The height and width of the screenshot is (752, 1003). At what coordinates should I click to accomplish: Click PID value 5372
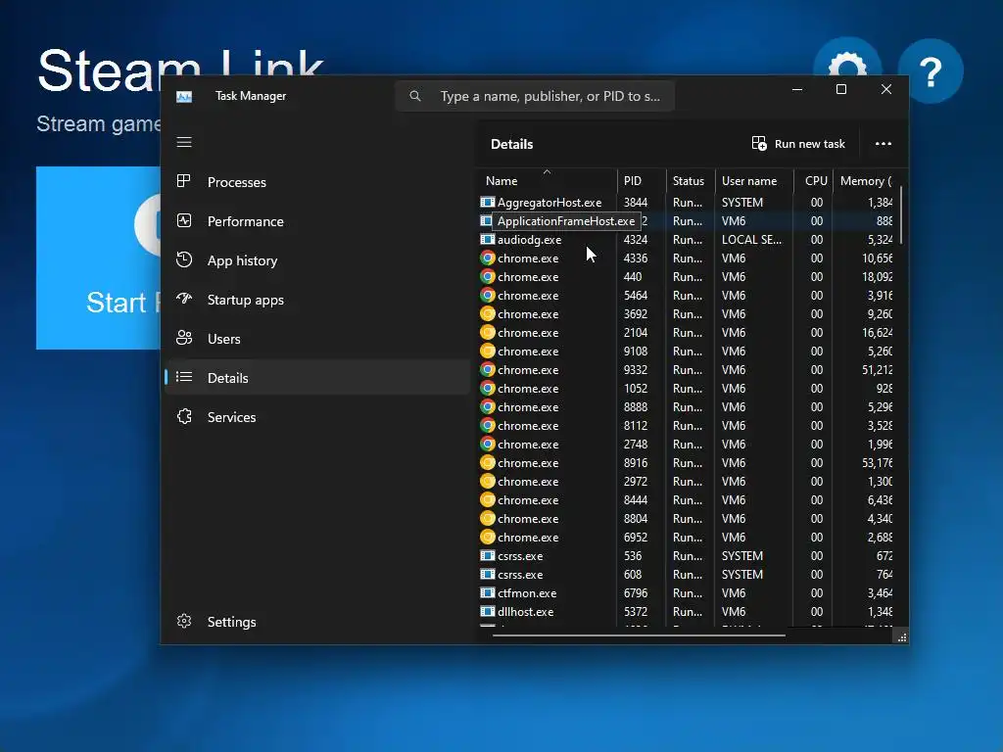click(636, 611)
